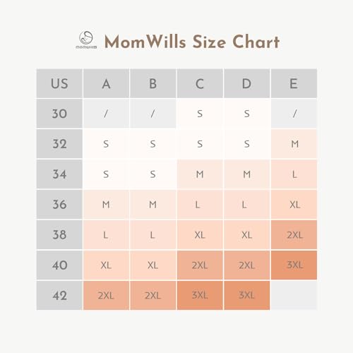The width and height of the screenshot is (353, 353).
Task: Click the 3XL cell for 42D
Action: point(247,295)
